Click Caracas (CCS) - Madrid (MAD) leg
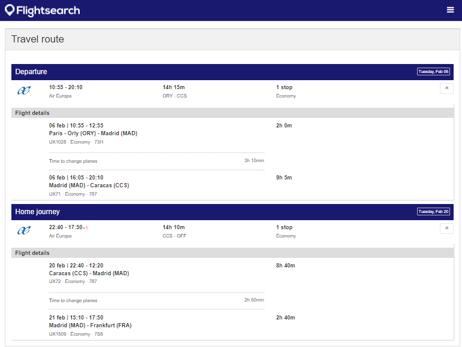Image resolution: width=462 pixels, height=347 pixels. (x=89, y=273)
